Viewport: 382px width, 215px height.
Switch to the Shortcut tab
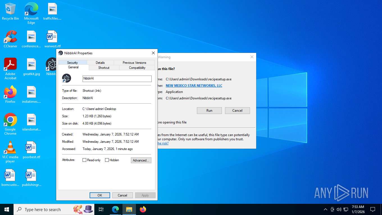click(x=104, y=68)
